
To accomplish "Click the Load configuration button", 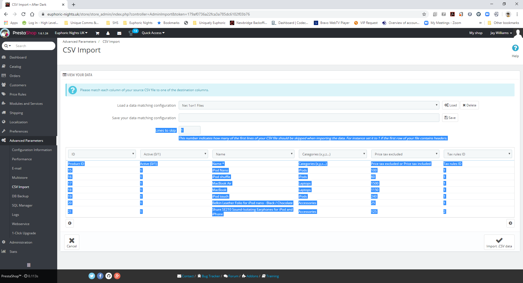I will 451,105.
